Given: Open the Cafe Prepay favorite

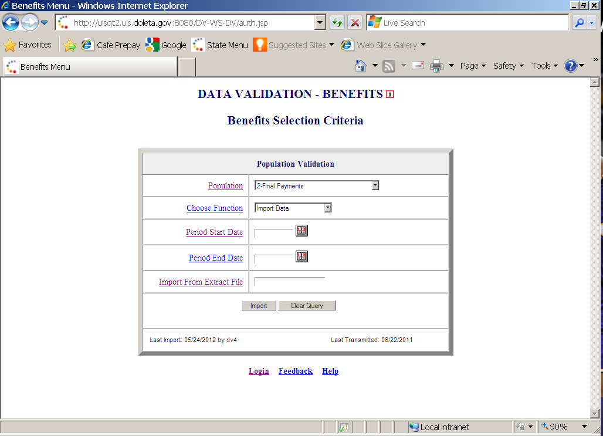Looking at the screenshot, I should [111, 45].
